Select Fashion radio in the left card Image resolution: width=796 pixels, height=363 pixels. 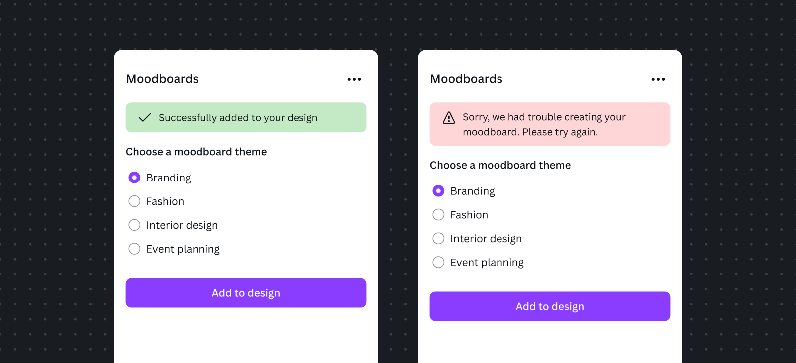pyautogui.click(x=134, y=201)
